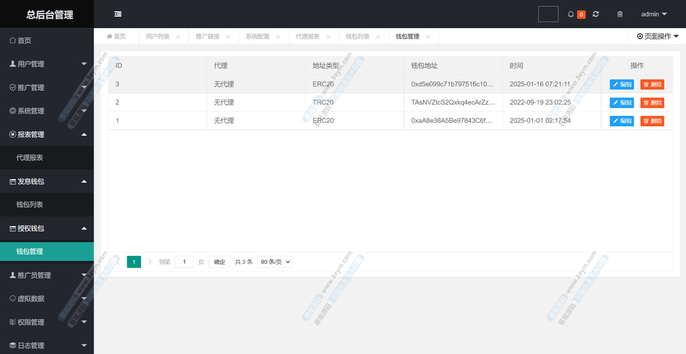Image resolution: width=686 pixels, height=354 pixels.
Task: Select 钱包列表 in the sidebar
Action: [x=30, y=204]
